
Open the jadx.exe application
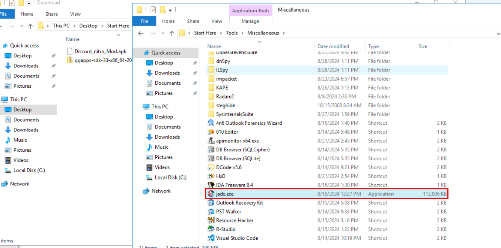coord(224,194)
